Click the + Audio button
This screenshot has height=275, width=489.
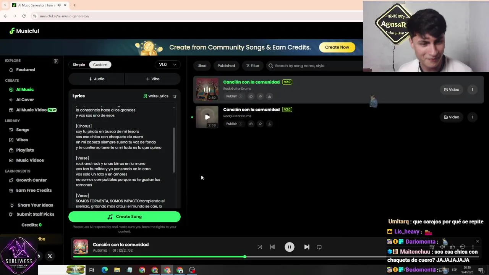(x=96, y=79)
